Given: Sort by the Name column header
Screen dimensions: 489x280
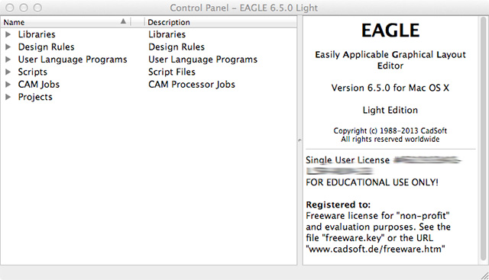Looking at the screenshot, I should [66, 22].
